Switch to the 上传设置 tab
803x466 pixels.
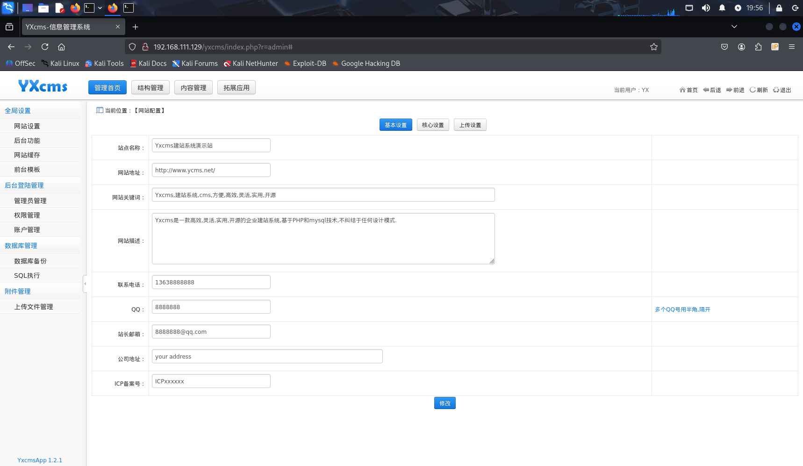point(470,125)
